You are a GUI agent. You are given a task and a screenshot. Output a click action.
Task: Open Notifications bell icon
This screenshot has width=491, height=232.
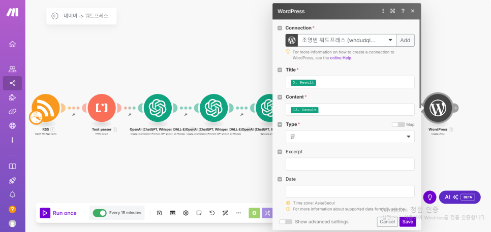click(x=12, y=194)
